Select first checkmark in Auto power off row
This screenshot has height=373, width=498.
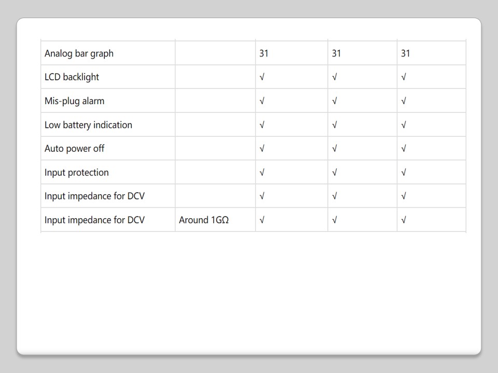pyautogui.click(x=262, y=149)
